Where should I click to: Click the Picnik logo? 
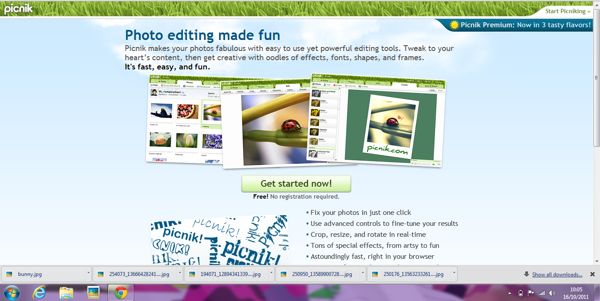click(18, 8)
